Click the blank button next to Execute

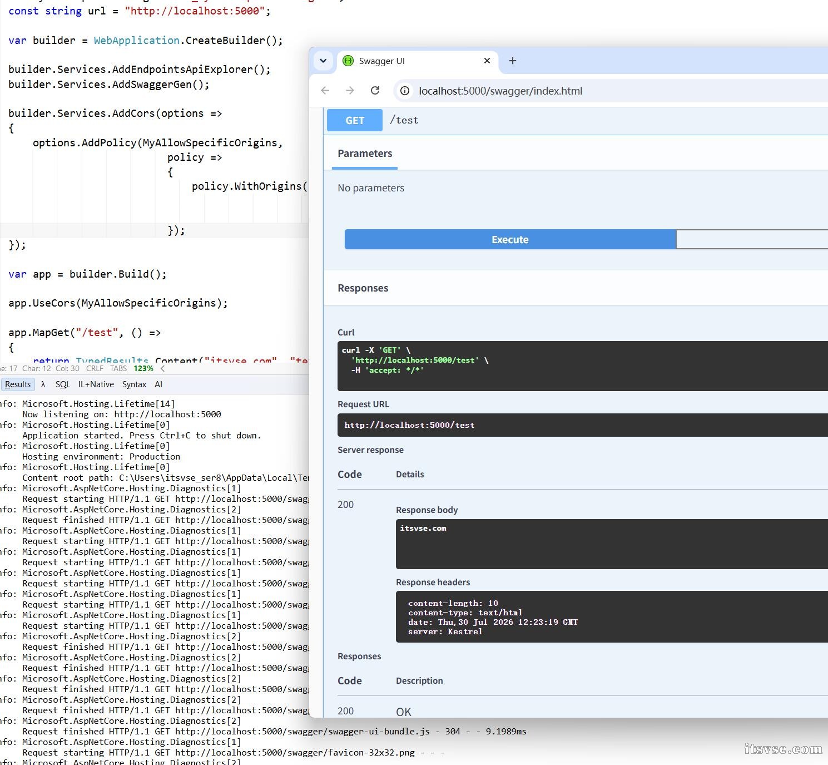pos(752,240)
